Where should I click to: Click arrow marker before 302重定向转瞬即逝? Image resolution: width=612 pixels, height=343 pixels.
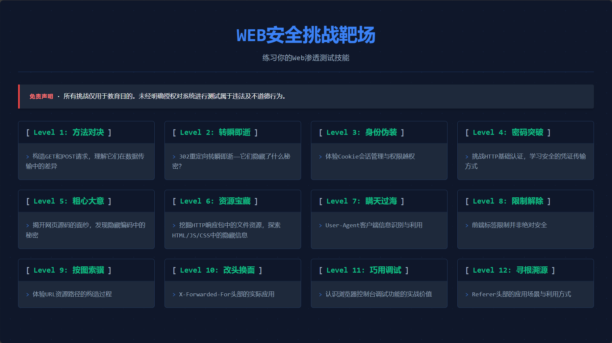(174, 157)
